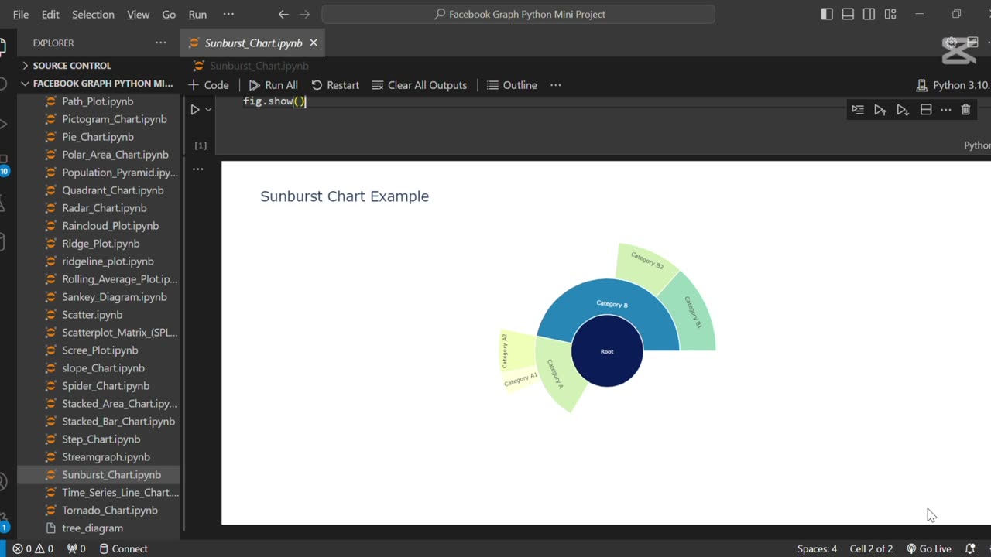This screenshot has width=991, height=557.
Task: Open customize layout icon
Action: pos(890,14)
